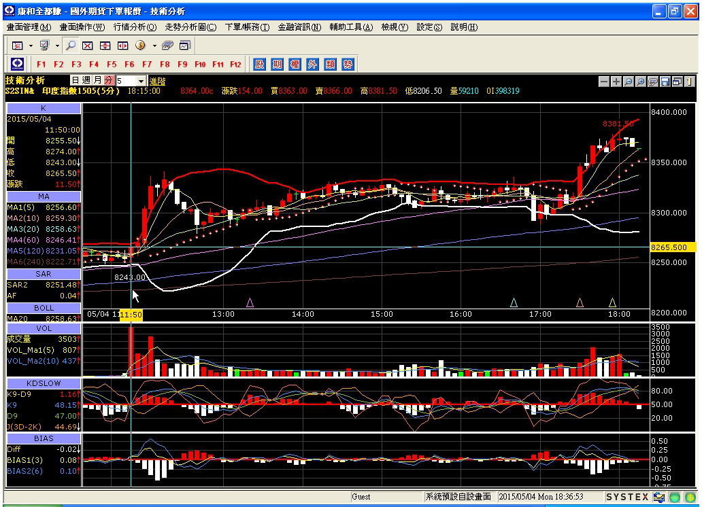Viewport: 702px width, 507px height.
Task: Click the magnifier search toolbar icon
Action: (70, 46)
